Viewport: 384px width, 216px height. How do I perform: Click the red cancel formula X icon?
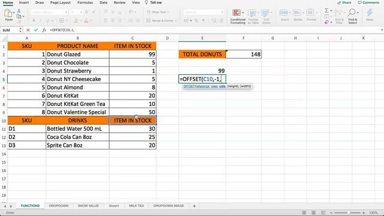point(28,30)
